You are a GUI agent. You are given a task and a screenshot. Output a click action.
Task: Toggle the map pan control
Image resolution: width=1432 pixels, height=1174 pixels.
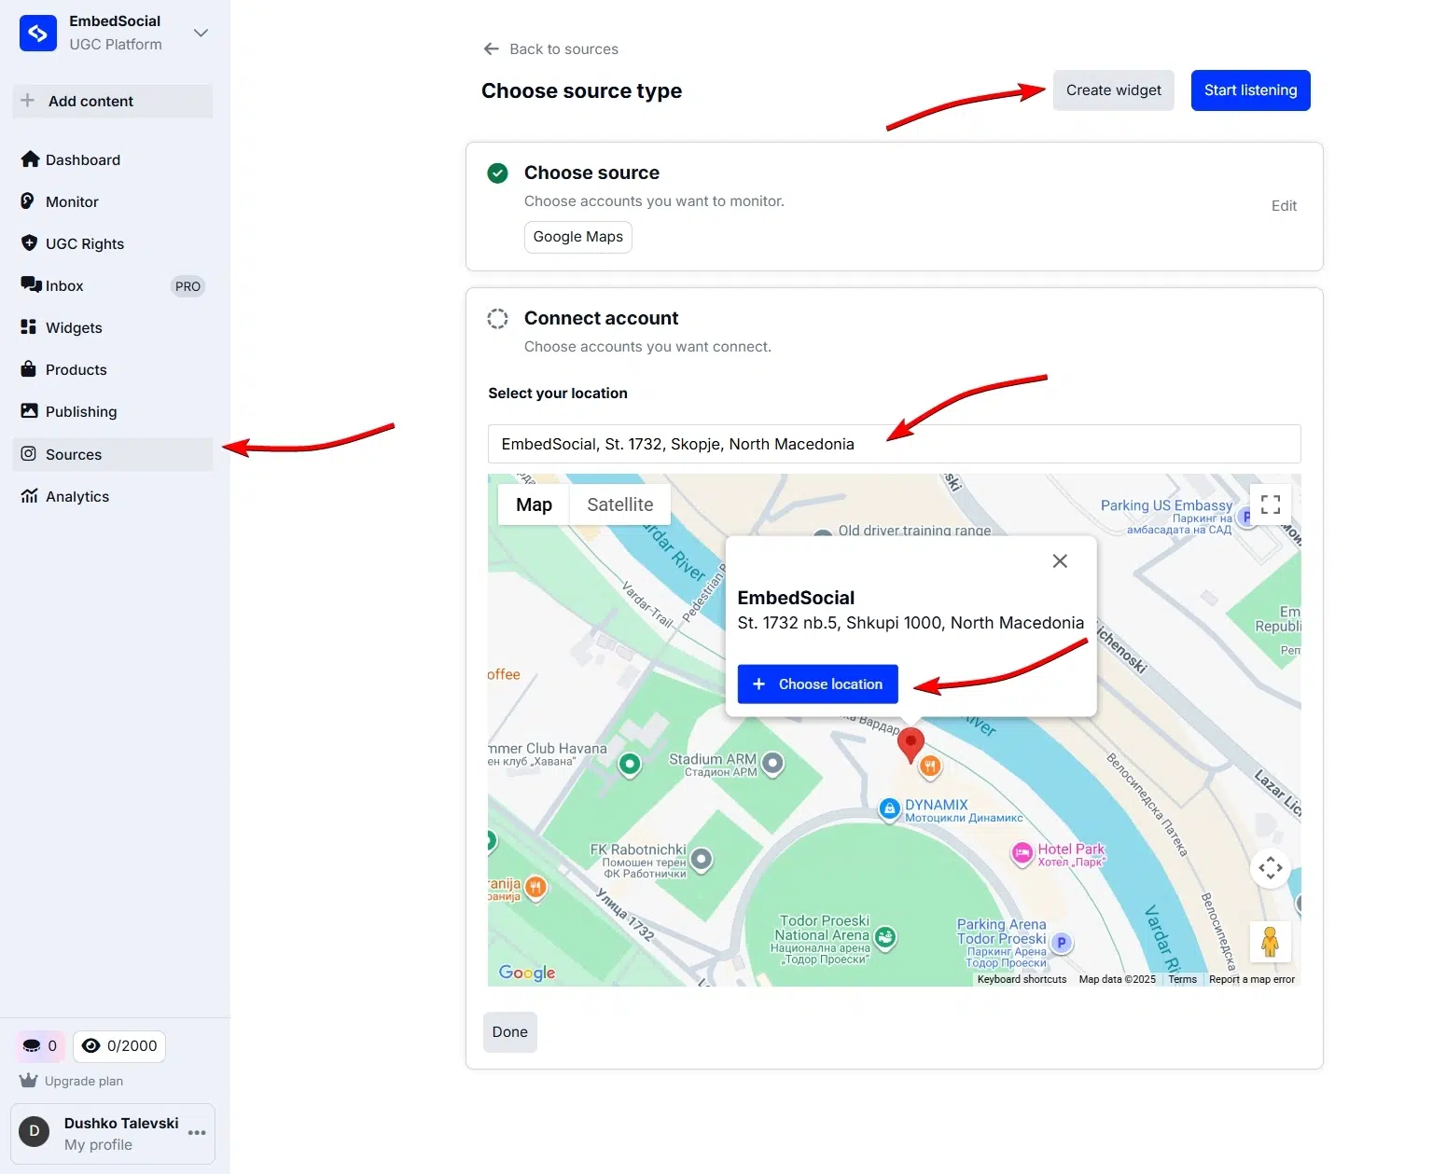pos(1270,867)
